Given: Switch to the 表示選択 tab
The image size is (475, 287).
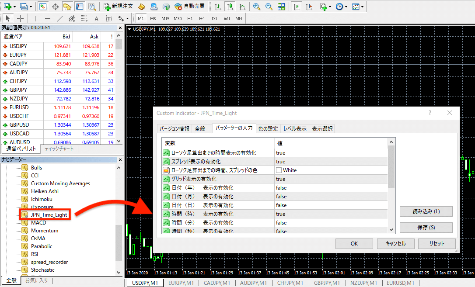Looking at the screenshot, I should pyautogui.click(x=322, y=128).
